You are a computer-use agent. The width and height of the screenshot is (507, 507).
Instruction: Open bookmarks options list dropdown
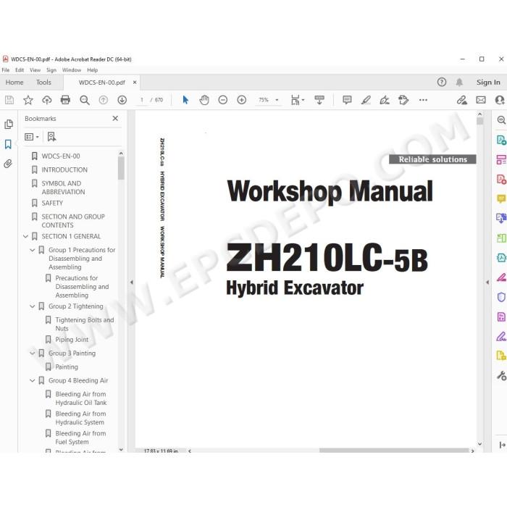tap(32, 137)
